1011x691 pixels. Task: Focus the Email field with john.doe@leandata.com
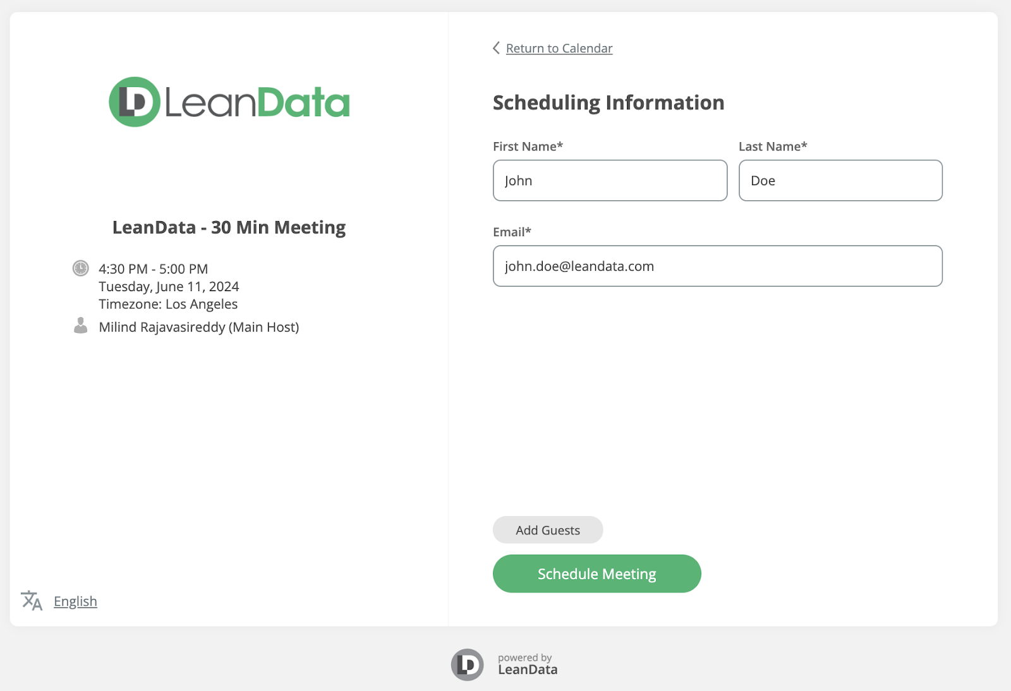coord(718,266)
